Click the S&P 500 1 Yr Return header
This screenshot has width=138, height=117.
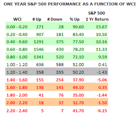coord(97,16)
